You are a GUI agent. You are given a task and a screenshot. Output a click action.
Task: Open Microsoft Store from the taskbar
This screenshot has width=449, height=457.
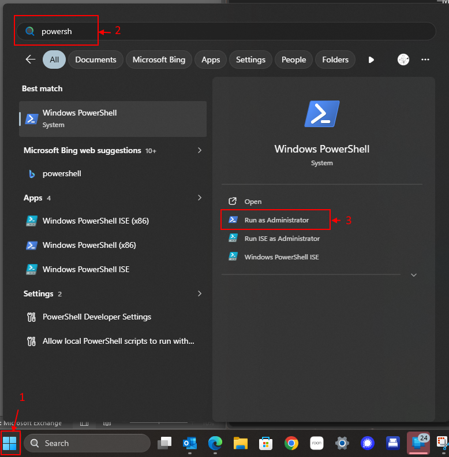coord(265,443)
